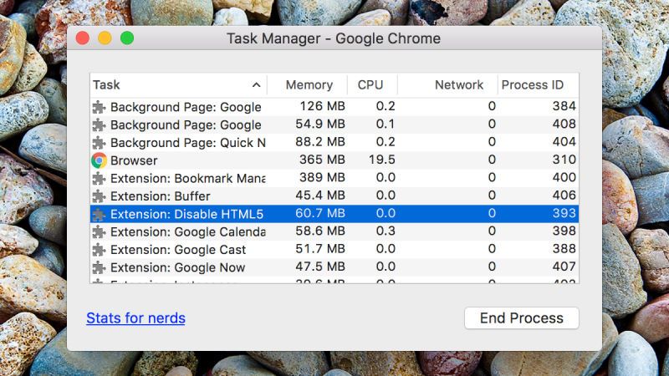Sort by the Network column header

(x=458, y=85)
